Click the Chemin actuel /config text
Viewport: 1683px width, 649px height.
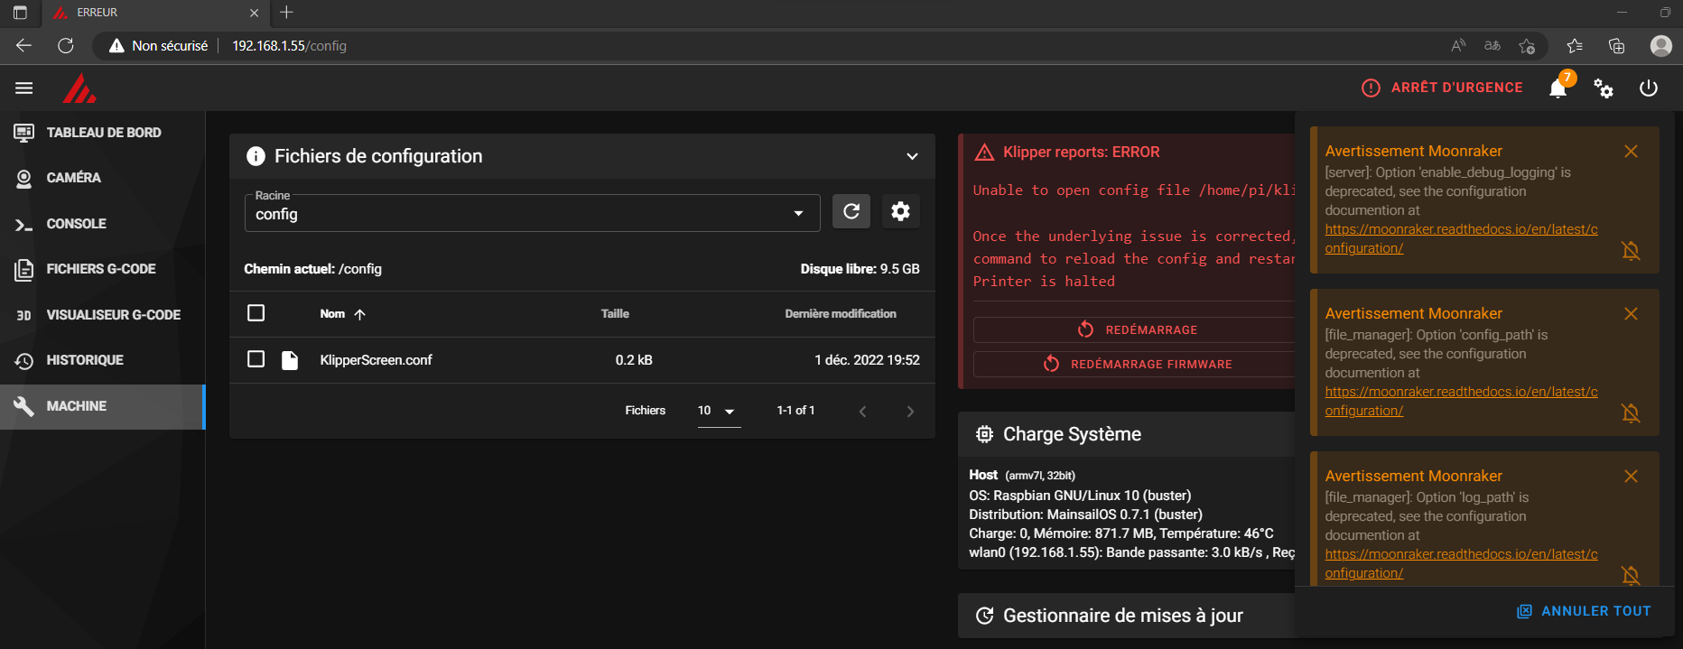click(312, 269)
